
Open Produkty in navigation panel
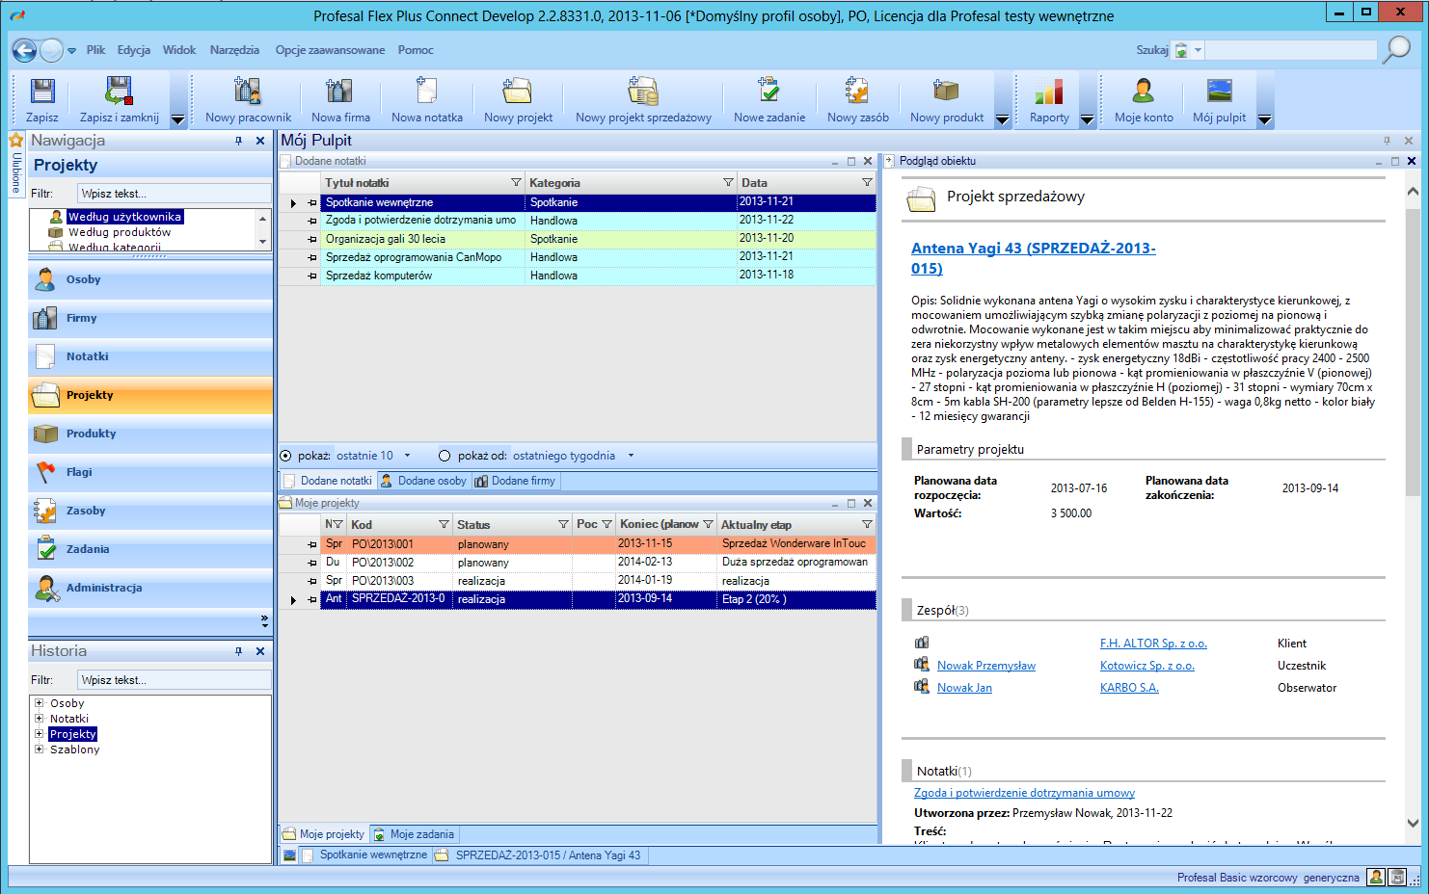point(150,434)
